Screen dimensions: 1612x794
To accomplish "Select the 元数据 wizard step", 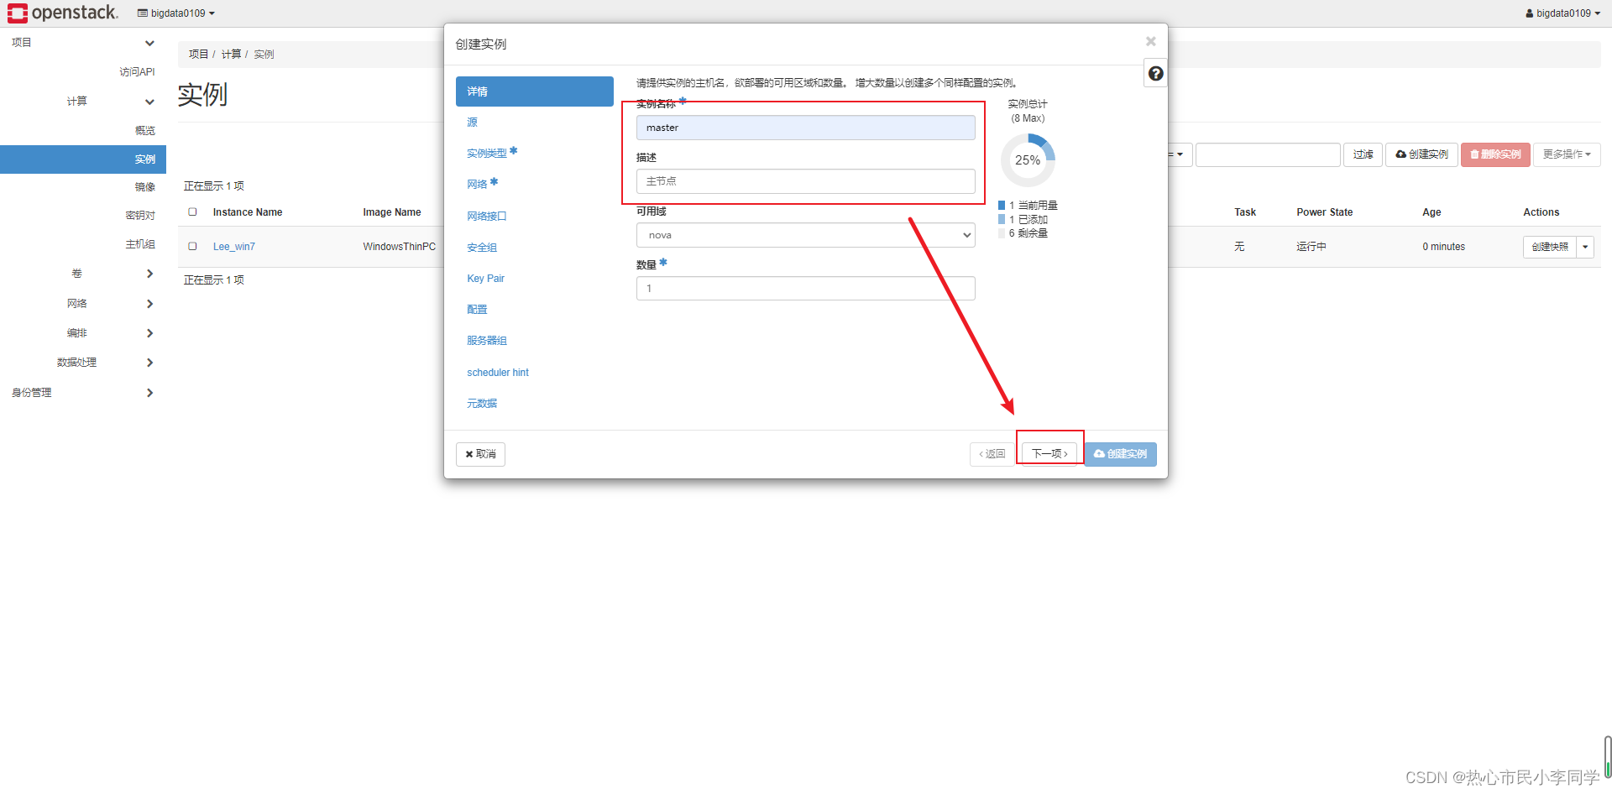I will (x=482, y=404).
